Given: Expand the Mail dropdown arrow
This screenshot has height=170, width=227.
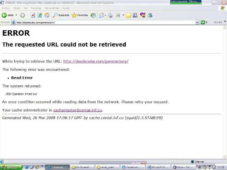Looking at the screenshot, I should [x=105, y=15].
